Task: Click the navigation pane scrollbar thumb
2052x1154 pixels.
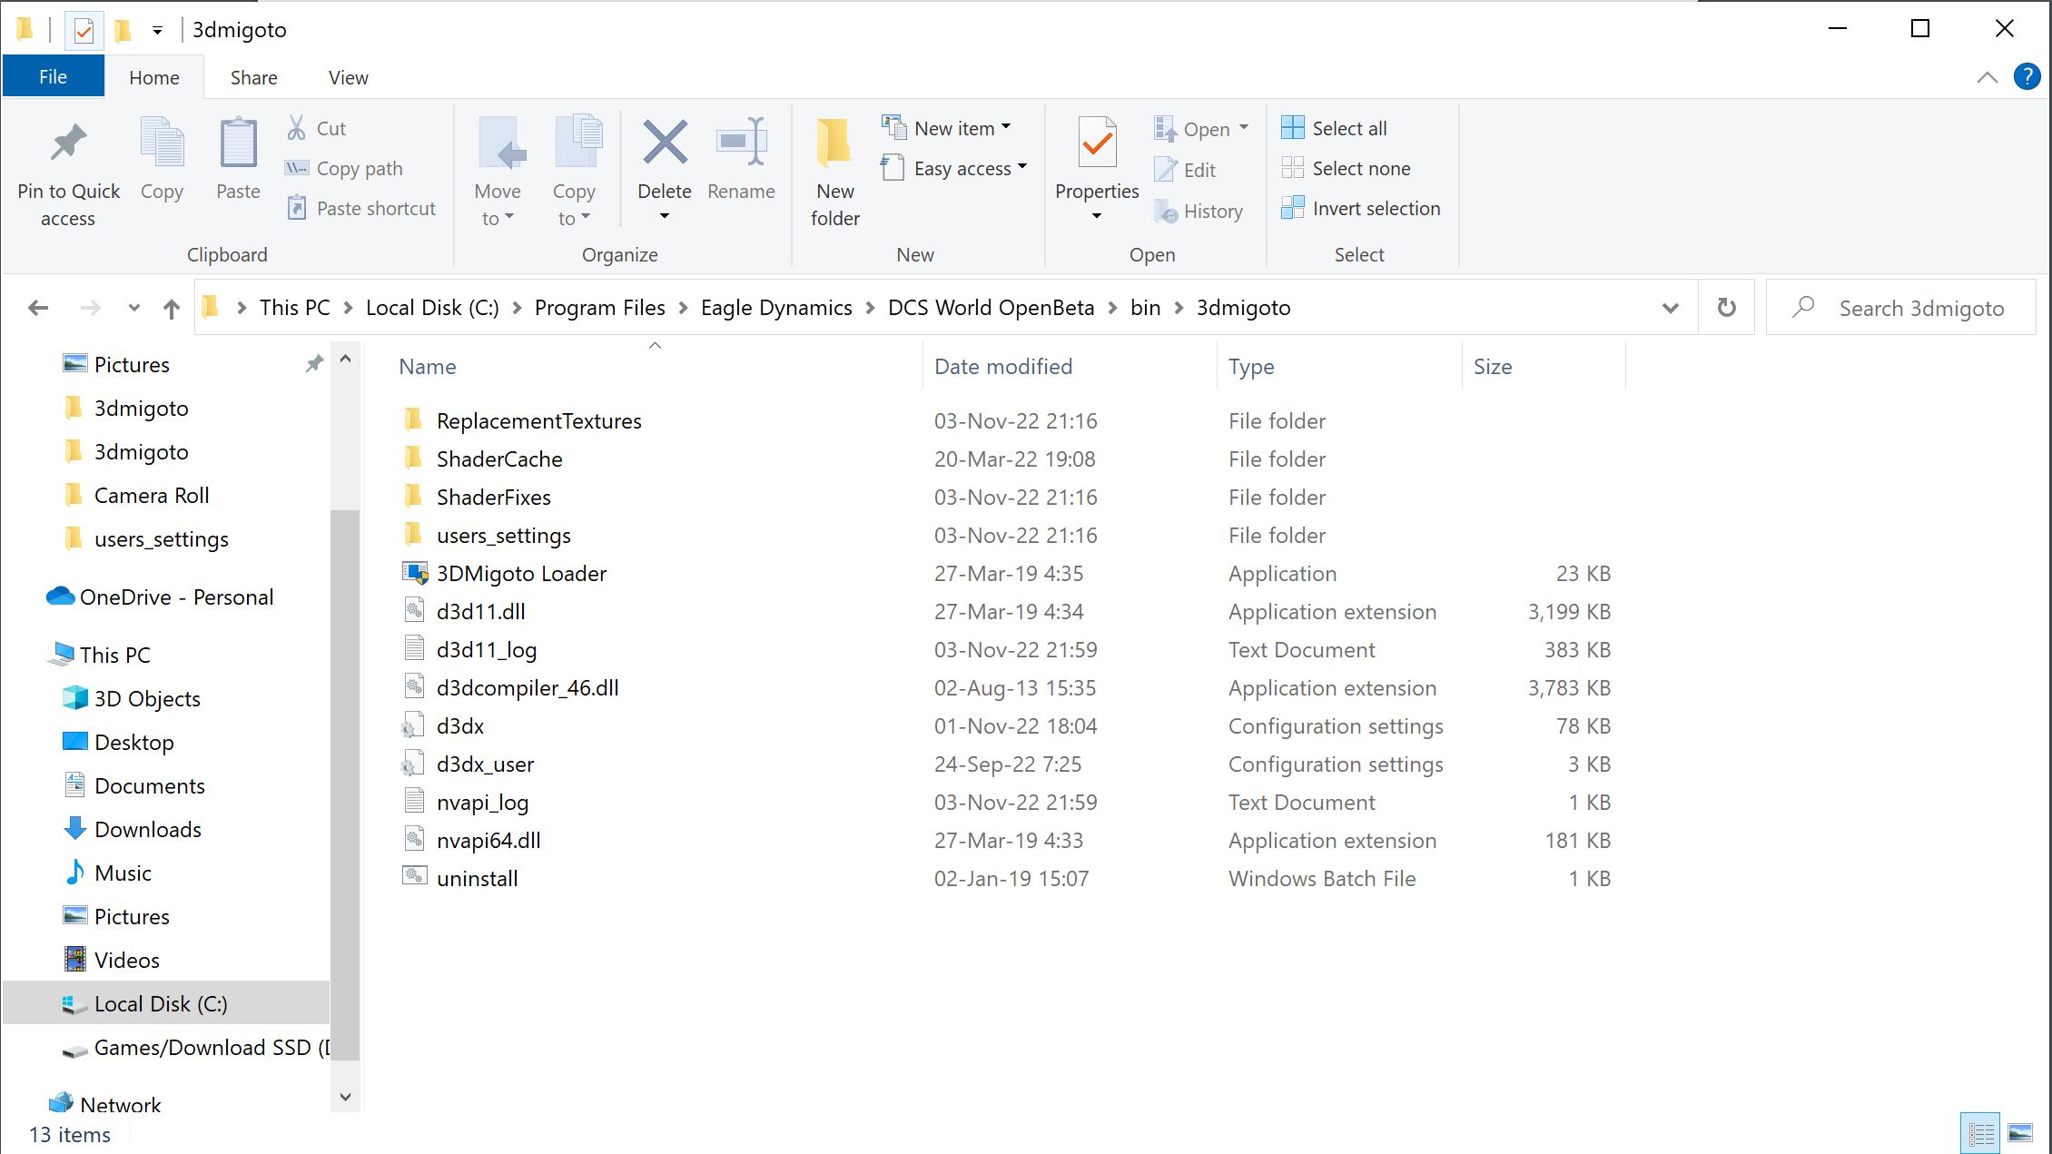Action: pyautogui.click(x=345, y=784)
